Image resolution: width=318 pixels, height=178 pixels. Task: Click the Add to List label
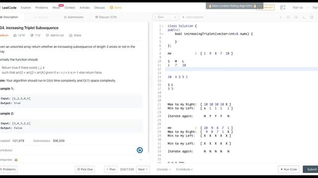[x=57, y=35]
